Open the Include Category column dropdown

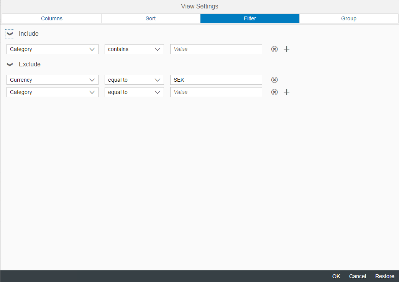pos(53,49)
